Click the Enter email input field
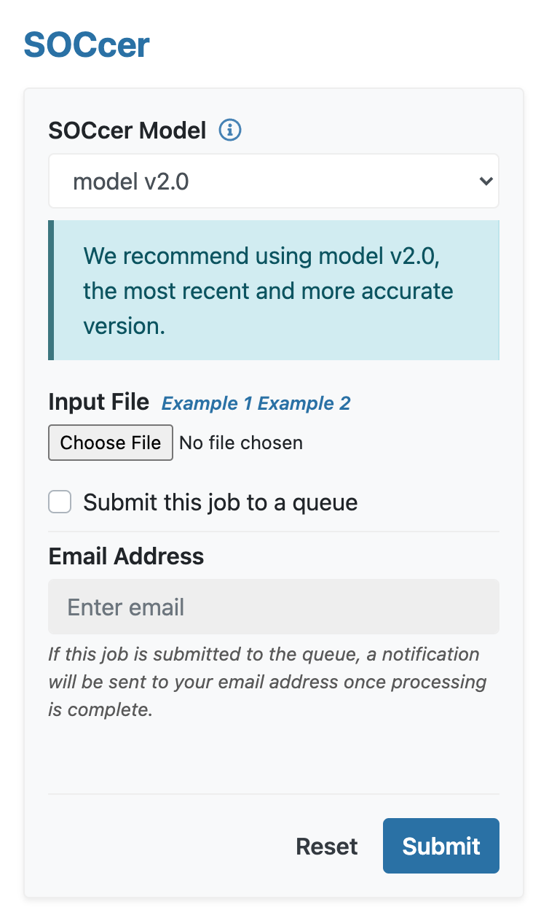The height and width of the screenshot is (918, 549). pos(274,606)
